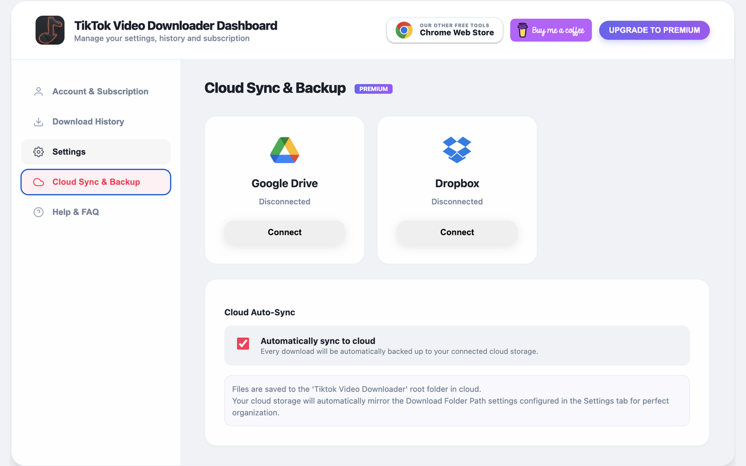Click the Dropbox logo
Image resolution: width=746 pixels, height=466 pixels.
click(x=457, y=150)
